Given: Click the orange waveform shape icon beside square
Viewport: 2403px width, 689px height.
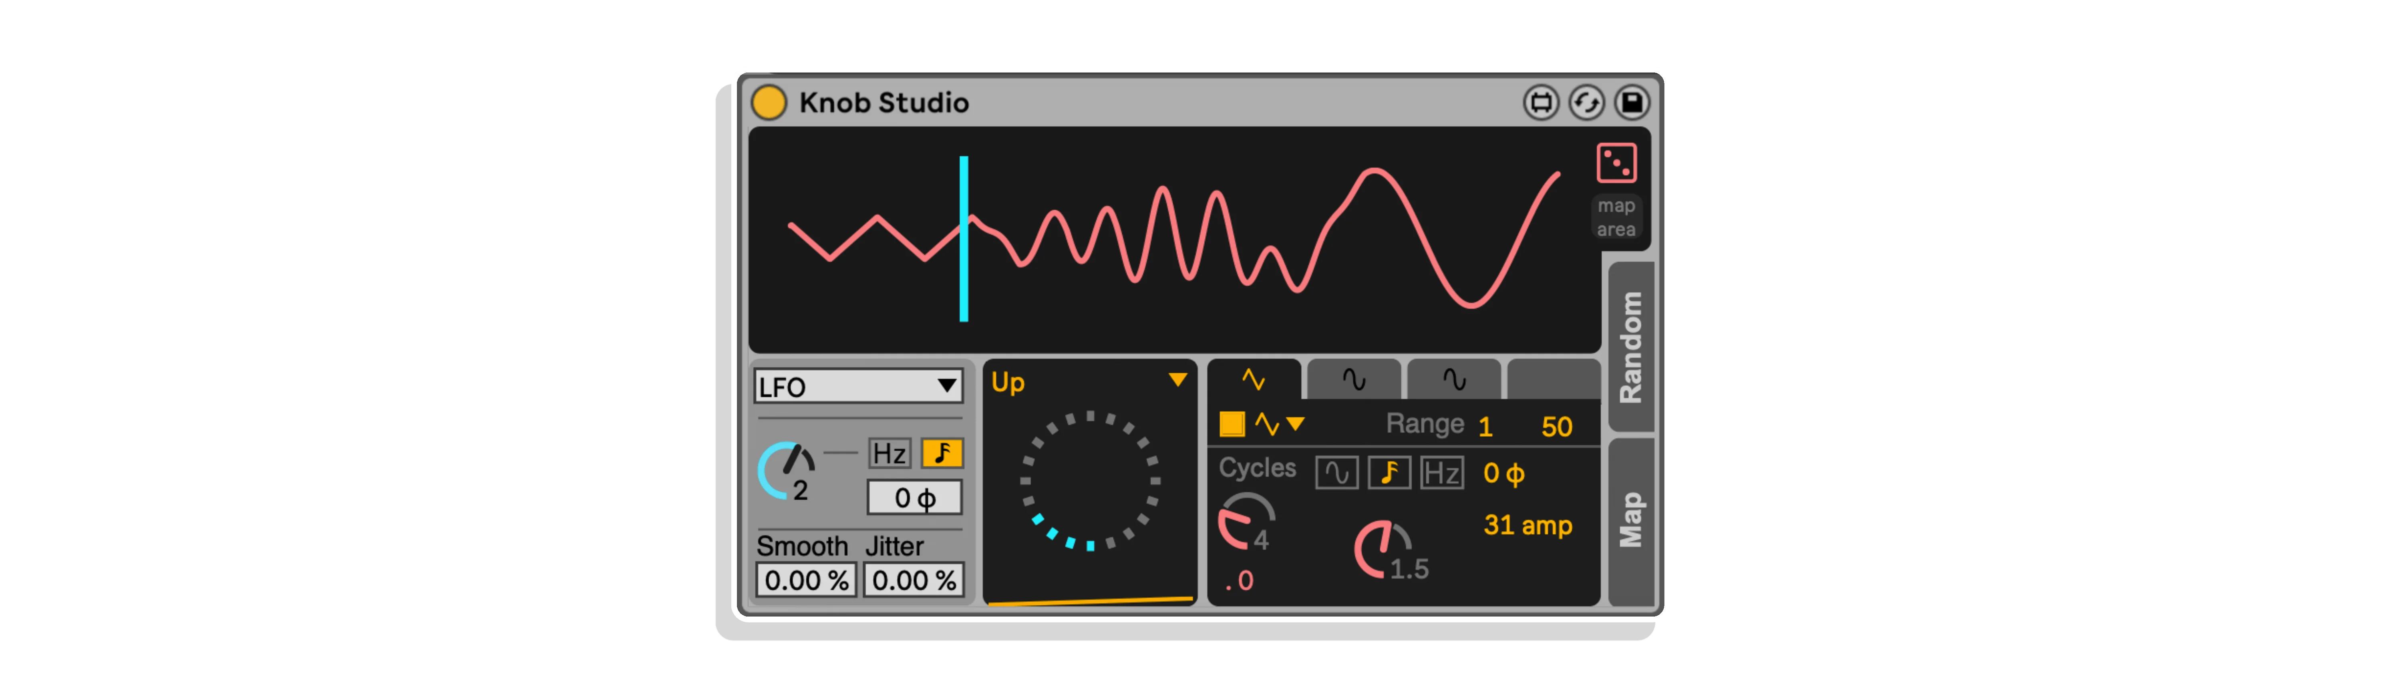Looking at the screenshot, I should 1266,424.
